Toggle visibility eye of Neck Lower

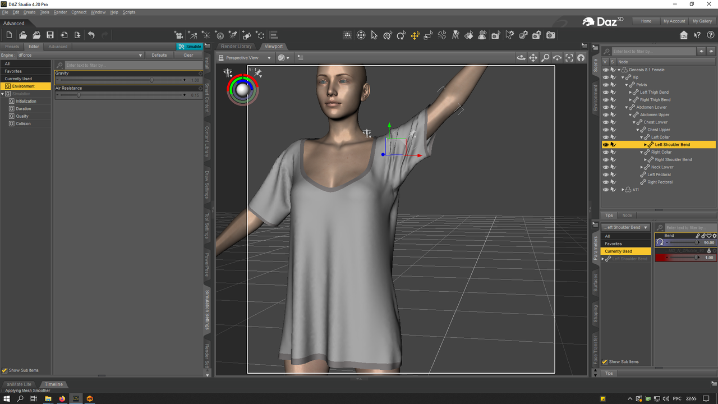point(606,167)
